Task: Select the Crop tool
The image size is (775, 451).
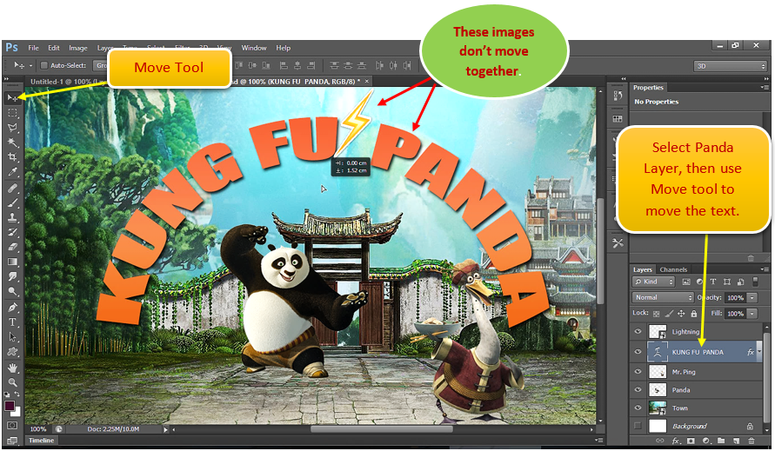Action: [12, 157]
